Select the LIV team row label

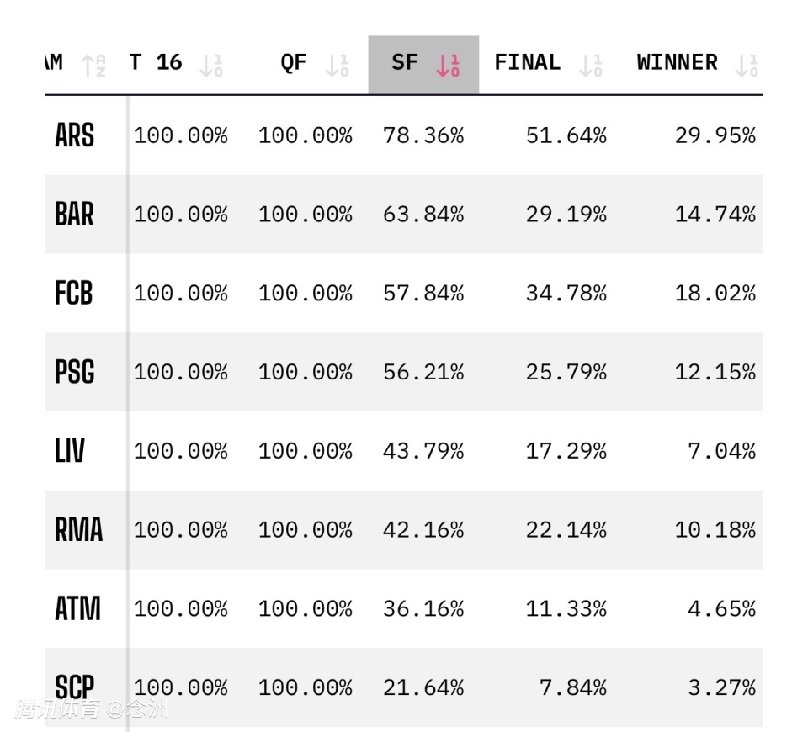pos(70,451)
